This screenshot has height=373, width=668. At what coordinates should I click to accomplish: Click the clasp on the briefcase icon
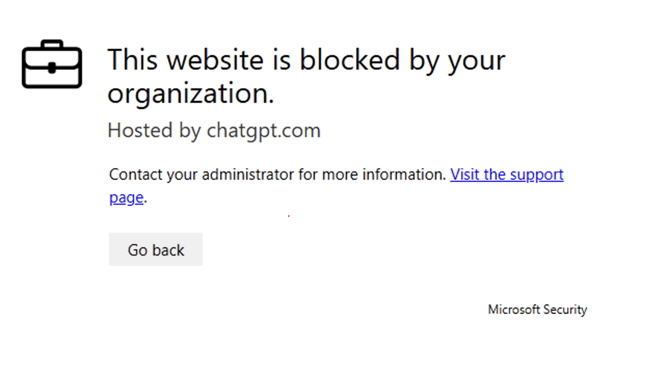[x=52, y=67]
